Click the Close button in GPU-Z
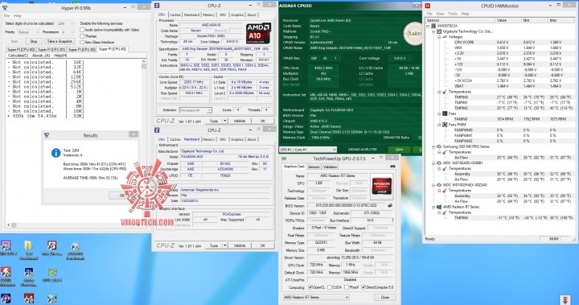The height and width of the screenshot is (305, 579). pyautogui.click(x=384, y=297)
